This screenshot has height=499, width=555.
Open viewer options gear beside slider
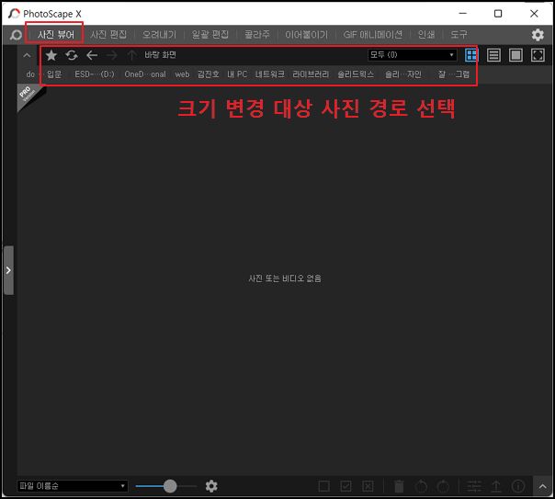[211, 486]
